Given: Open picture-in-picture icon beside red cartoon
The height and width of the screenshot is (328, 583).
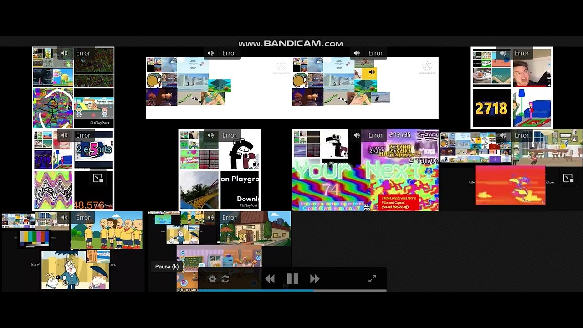Looking at the screenshot, I should [x=568, y=179].
